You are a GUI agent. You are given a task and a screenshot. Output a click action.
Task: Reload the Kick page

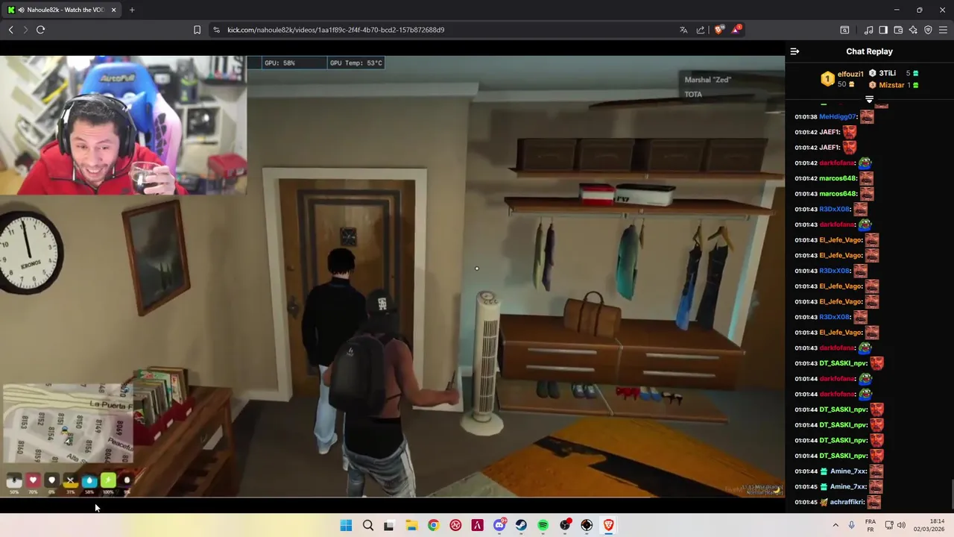(x=40, y=30)
